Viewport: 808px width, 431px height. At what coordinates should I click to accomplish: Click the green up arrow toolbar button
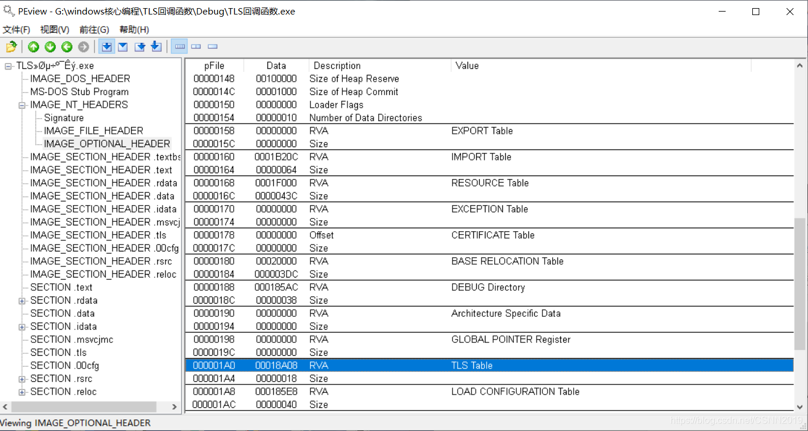pos(34,47)
